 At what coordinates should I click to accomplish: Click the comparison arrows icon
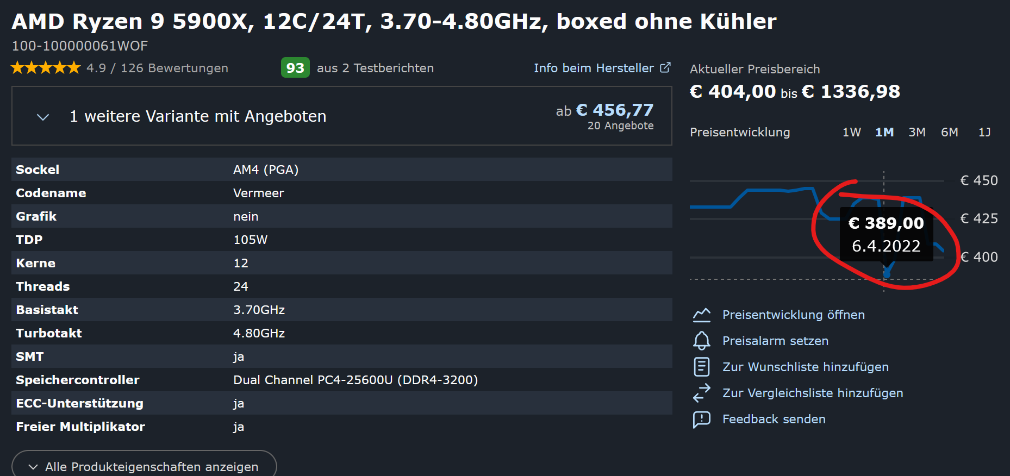coord(702,393)
